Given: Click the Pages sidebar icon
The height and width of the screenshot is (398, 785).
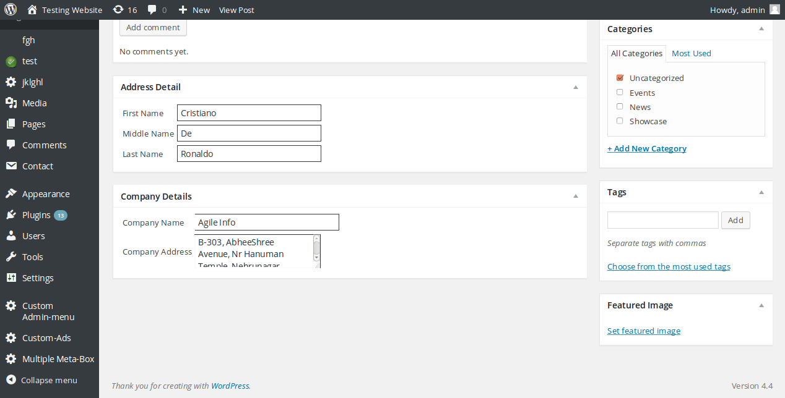Looking at the screenshot, I should (11, 124).
